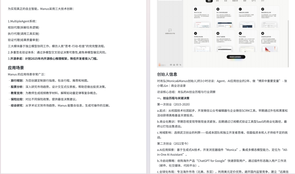Screen dimensions: 295x174
Task: Click the icon on the 保险政策对比分析 card
Action: (263, 9)
